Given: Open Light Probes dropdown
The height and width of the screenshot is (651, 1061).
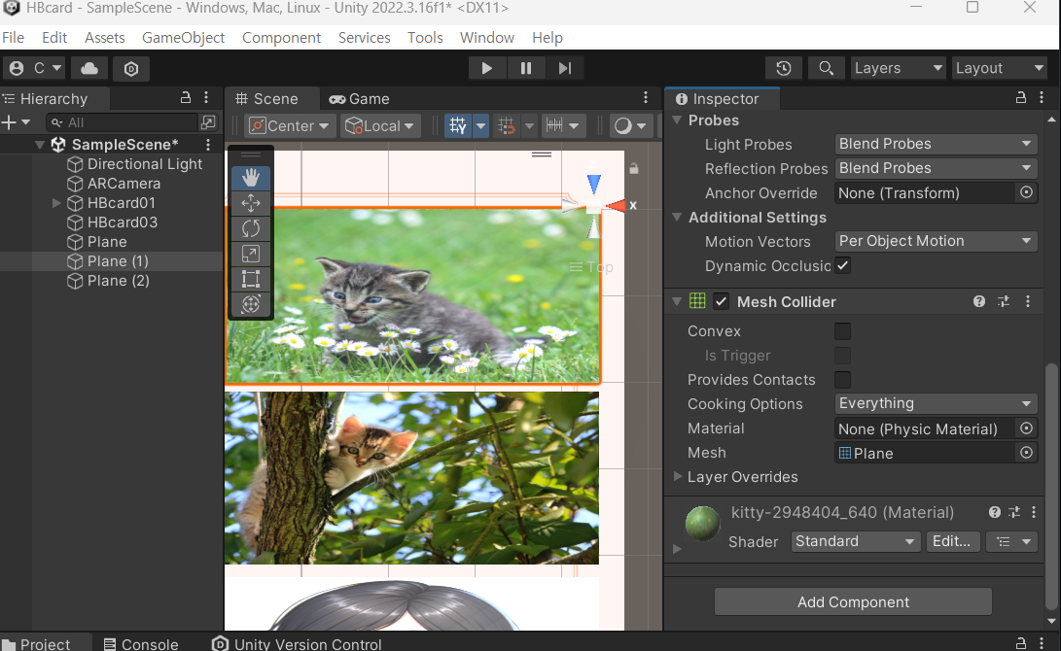Looking at the screenshot, I should [936, 144].
